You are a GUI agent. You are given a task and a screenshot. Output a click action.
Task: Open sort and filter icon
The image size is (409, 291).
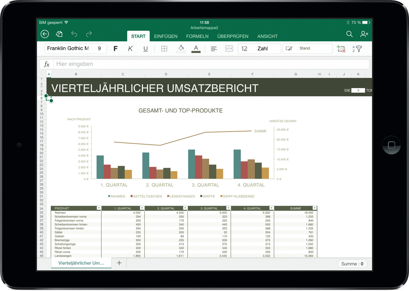357,49
